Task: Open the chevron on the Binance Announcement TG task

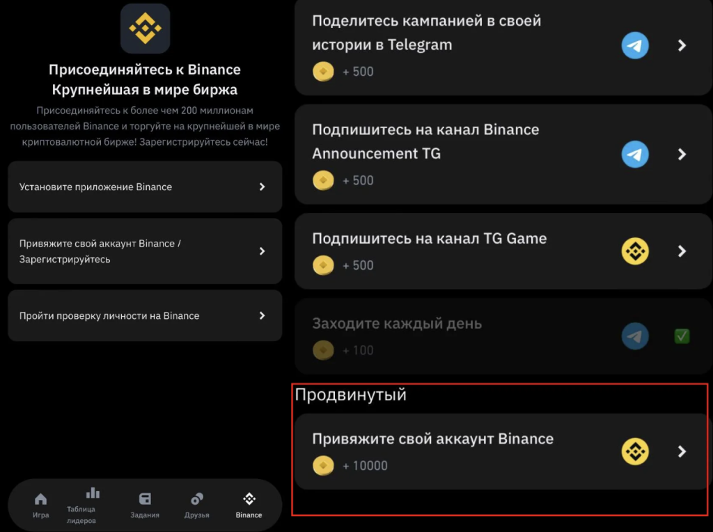Action: 682,154
